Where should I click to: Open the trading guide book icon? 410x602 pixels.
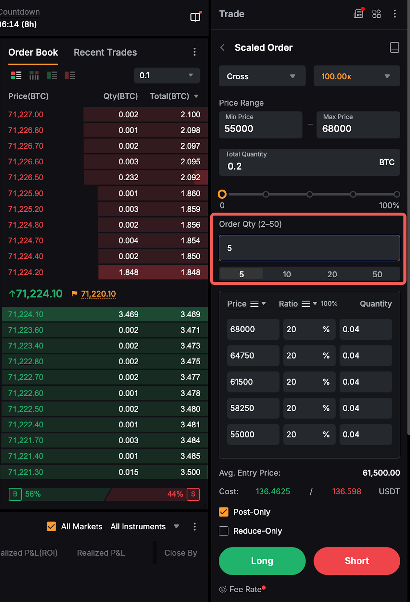click(195, 17)
